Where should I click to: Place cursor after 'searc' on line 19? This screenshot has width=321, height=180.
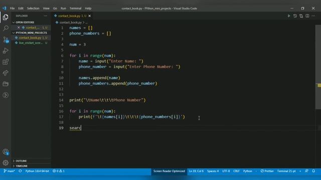point(81,128)
